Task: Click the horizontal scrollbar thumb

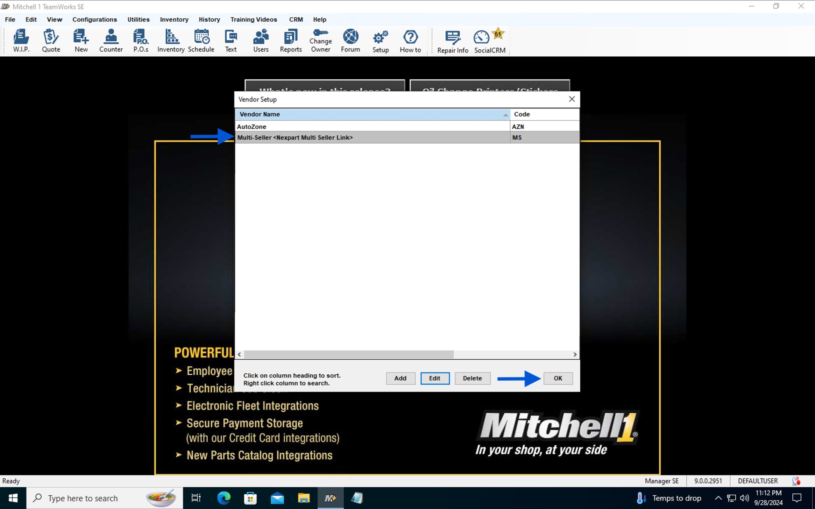Action: (x=349, y=355)
